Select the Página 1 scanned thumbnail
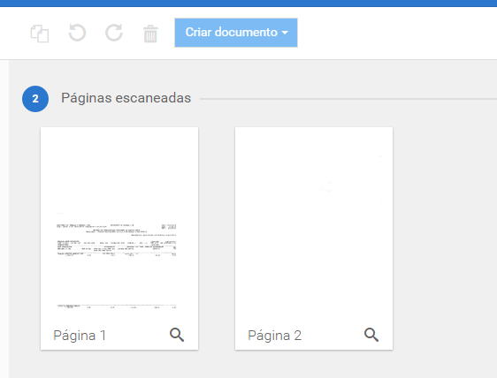497x378 pixels. click(x=119, y=238)
